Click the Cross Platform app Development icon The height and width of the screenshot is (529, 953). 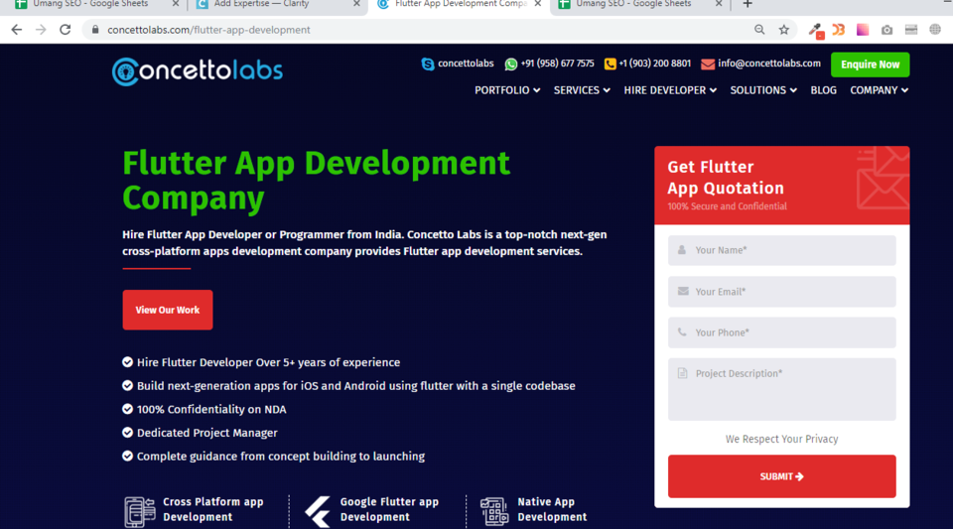coord(139,511)
